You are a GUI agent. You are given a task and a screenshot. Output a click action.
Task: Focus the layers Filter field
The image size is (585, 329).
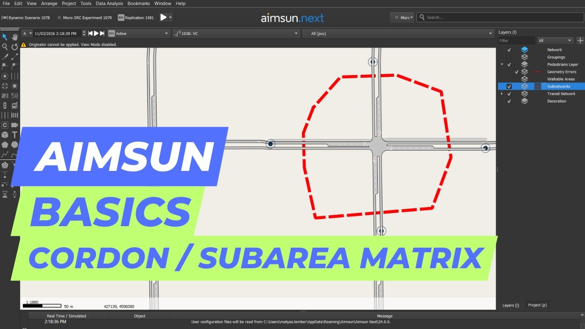pos(516,40)
